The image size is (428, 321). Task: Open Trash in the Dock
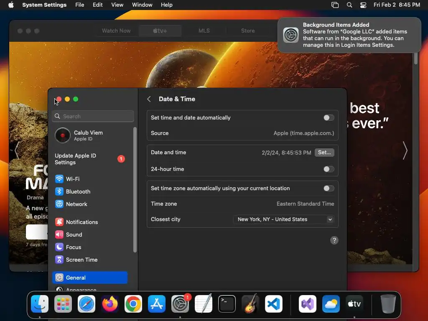click(388, 304)
